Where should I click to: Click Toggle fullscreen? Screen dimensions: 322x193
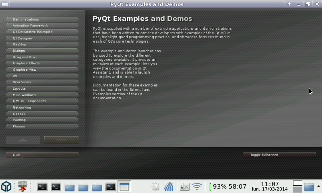click(x=279, y=155)
